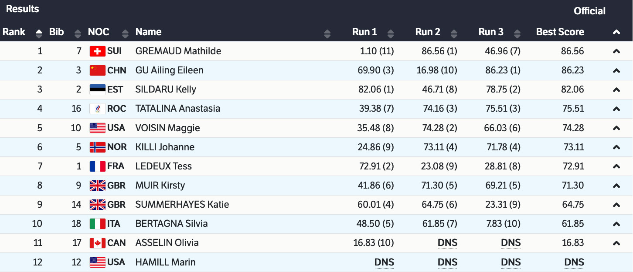Open athlete SILDARU Kelly's name
This screenshot has width=633, height=272.
coord(166,90)
